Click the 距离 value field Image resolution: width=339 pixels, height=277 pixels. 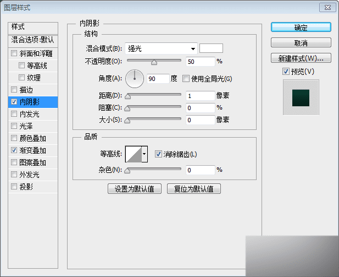point(200,96)
